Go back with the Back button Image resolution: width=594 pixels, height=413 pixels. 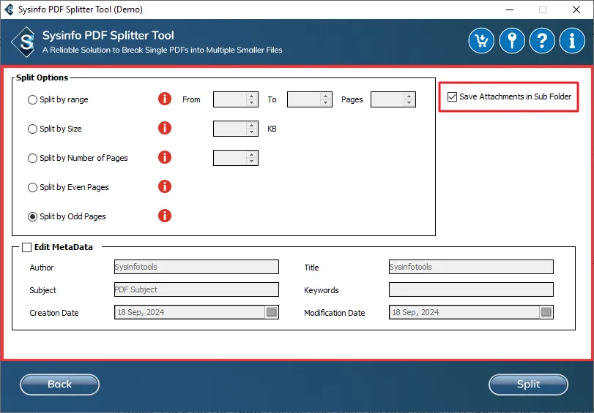pos(59,384)
